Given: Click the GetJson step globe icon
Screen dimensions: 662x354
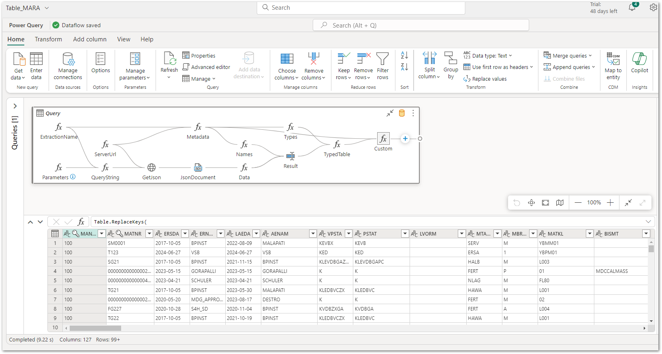Looking at the screenshot, I should (x=152, y=167).
